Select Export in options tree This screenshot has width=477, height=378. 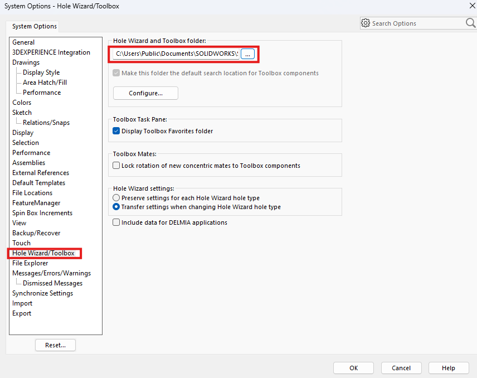coord(22,313)
